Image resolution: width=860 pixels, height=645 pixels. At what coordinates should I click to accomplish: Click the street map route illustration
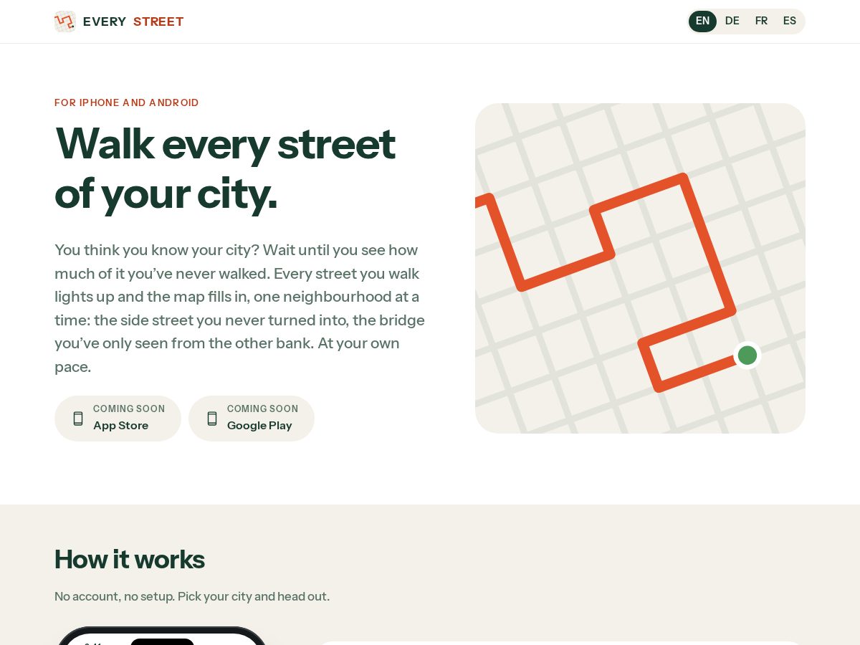(640, 268)
